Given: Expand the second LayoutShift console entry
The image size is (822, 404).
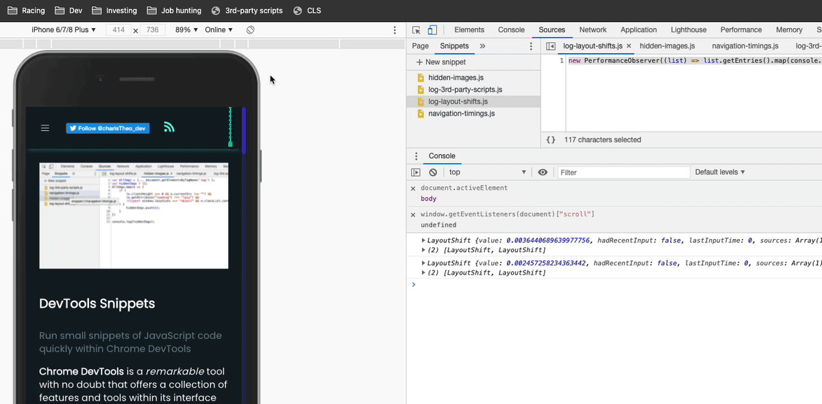Looking at the screenshot, I should point(423,263).
